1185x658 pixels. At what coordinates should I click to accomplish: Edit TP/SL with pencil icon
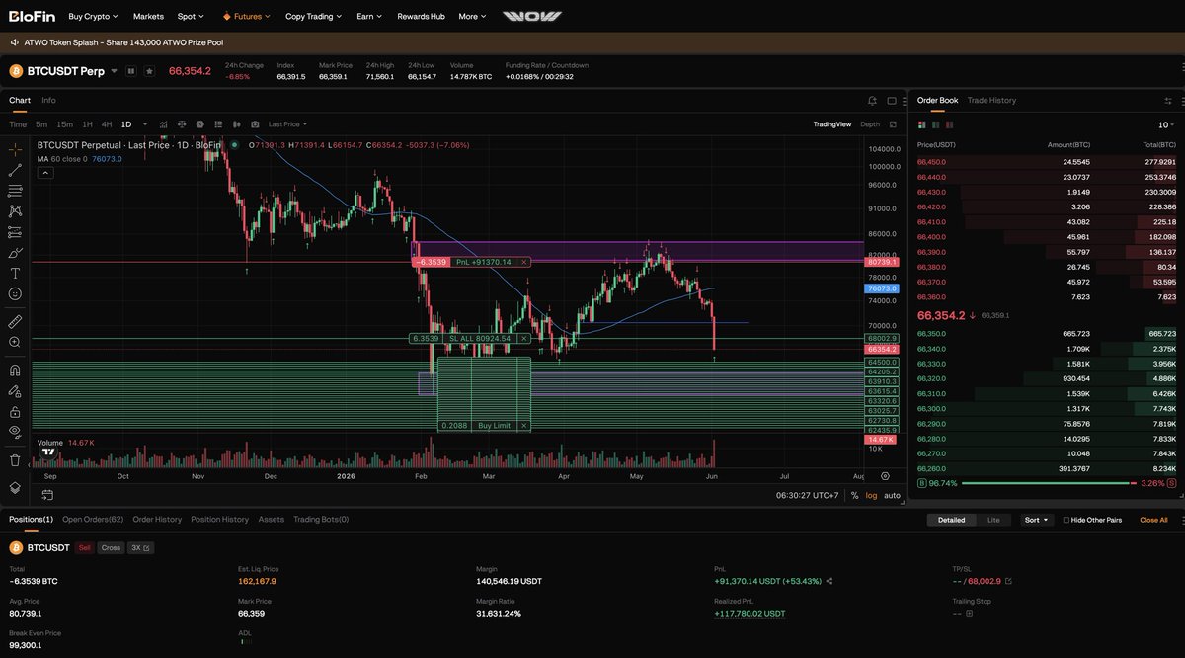point(1008,581)
